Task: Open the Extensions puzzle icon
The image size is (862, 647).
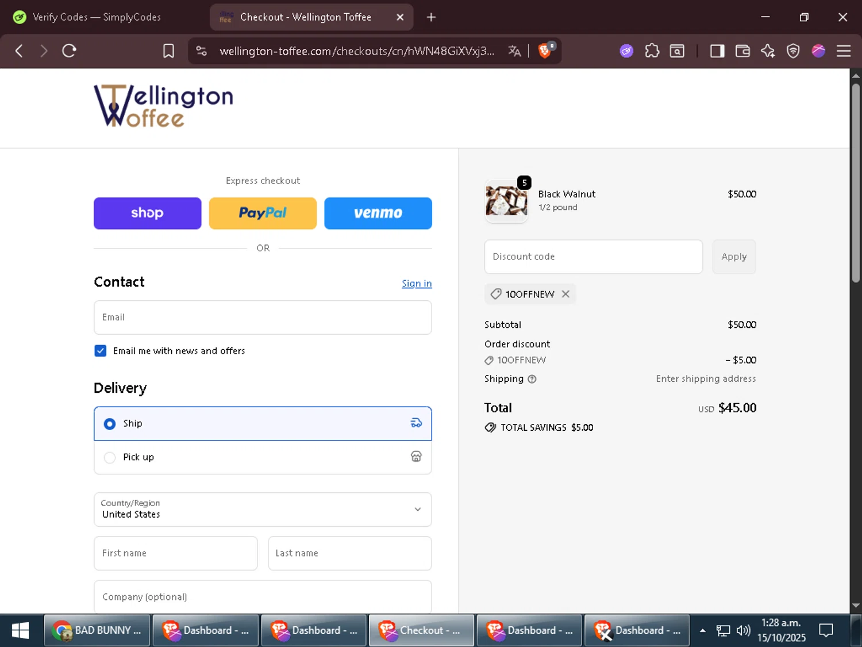Action: pos(652,51)
